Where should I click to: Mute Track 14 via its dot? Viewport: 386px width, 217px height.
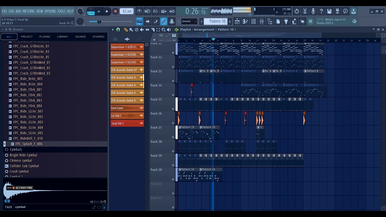tap(173, 95)
